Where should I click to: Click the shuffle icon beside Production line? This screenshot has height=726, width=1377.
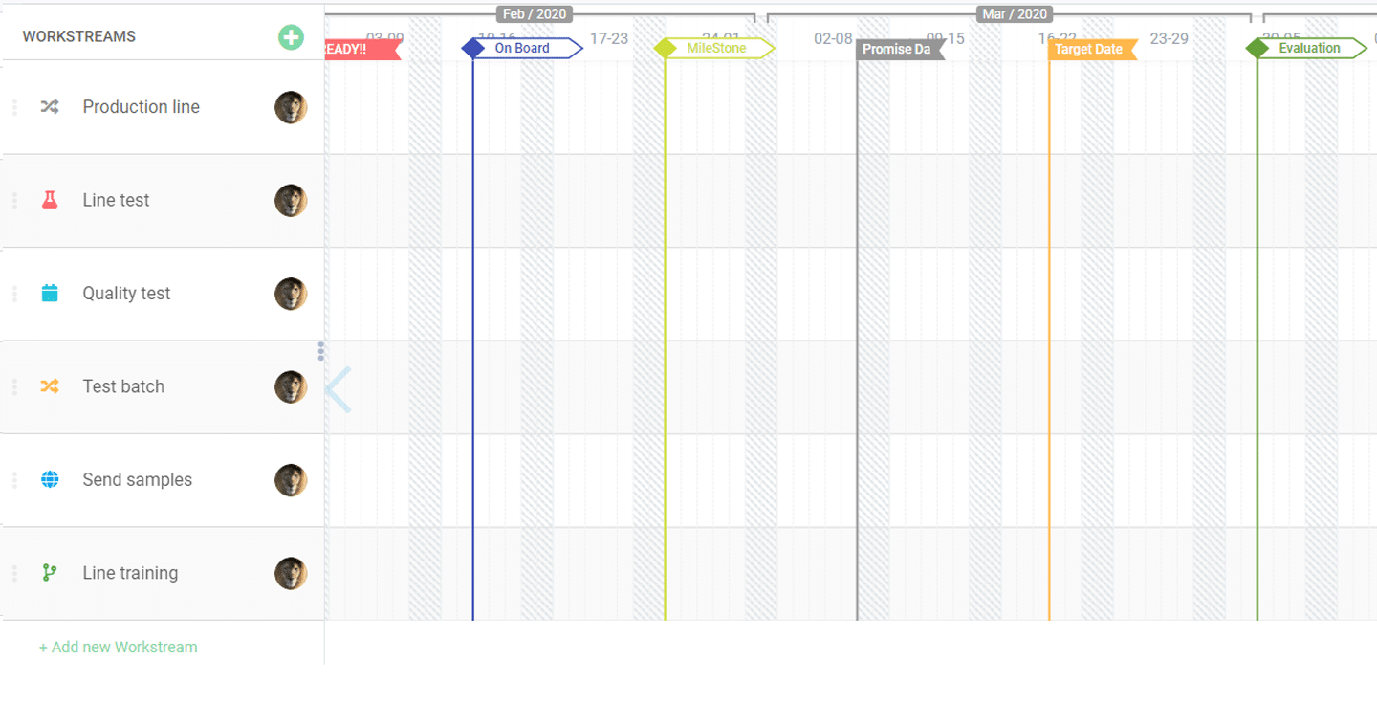(50, 107)
